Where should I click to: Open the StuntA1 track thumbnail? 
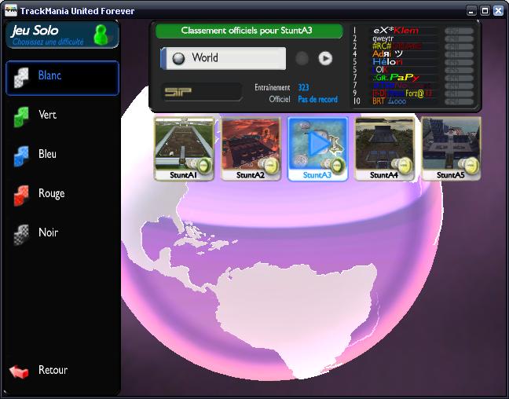tap(185, 145)
